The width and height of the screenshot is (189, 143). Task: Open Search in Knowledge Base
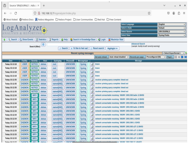[x=83, y=39]
